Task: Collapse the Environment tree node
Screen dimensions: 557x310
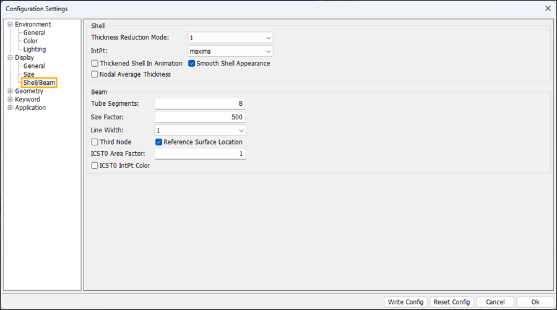Action: [10, 25]
